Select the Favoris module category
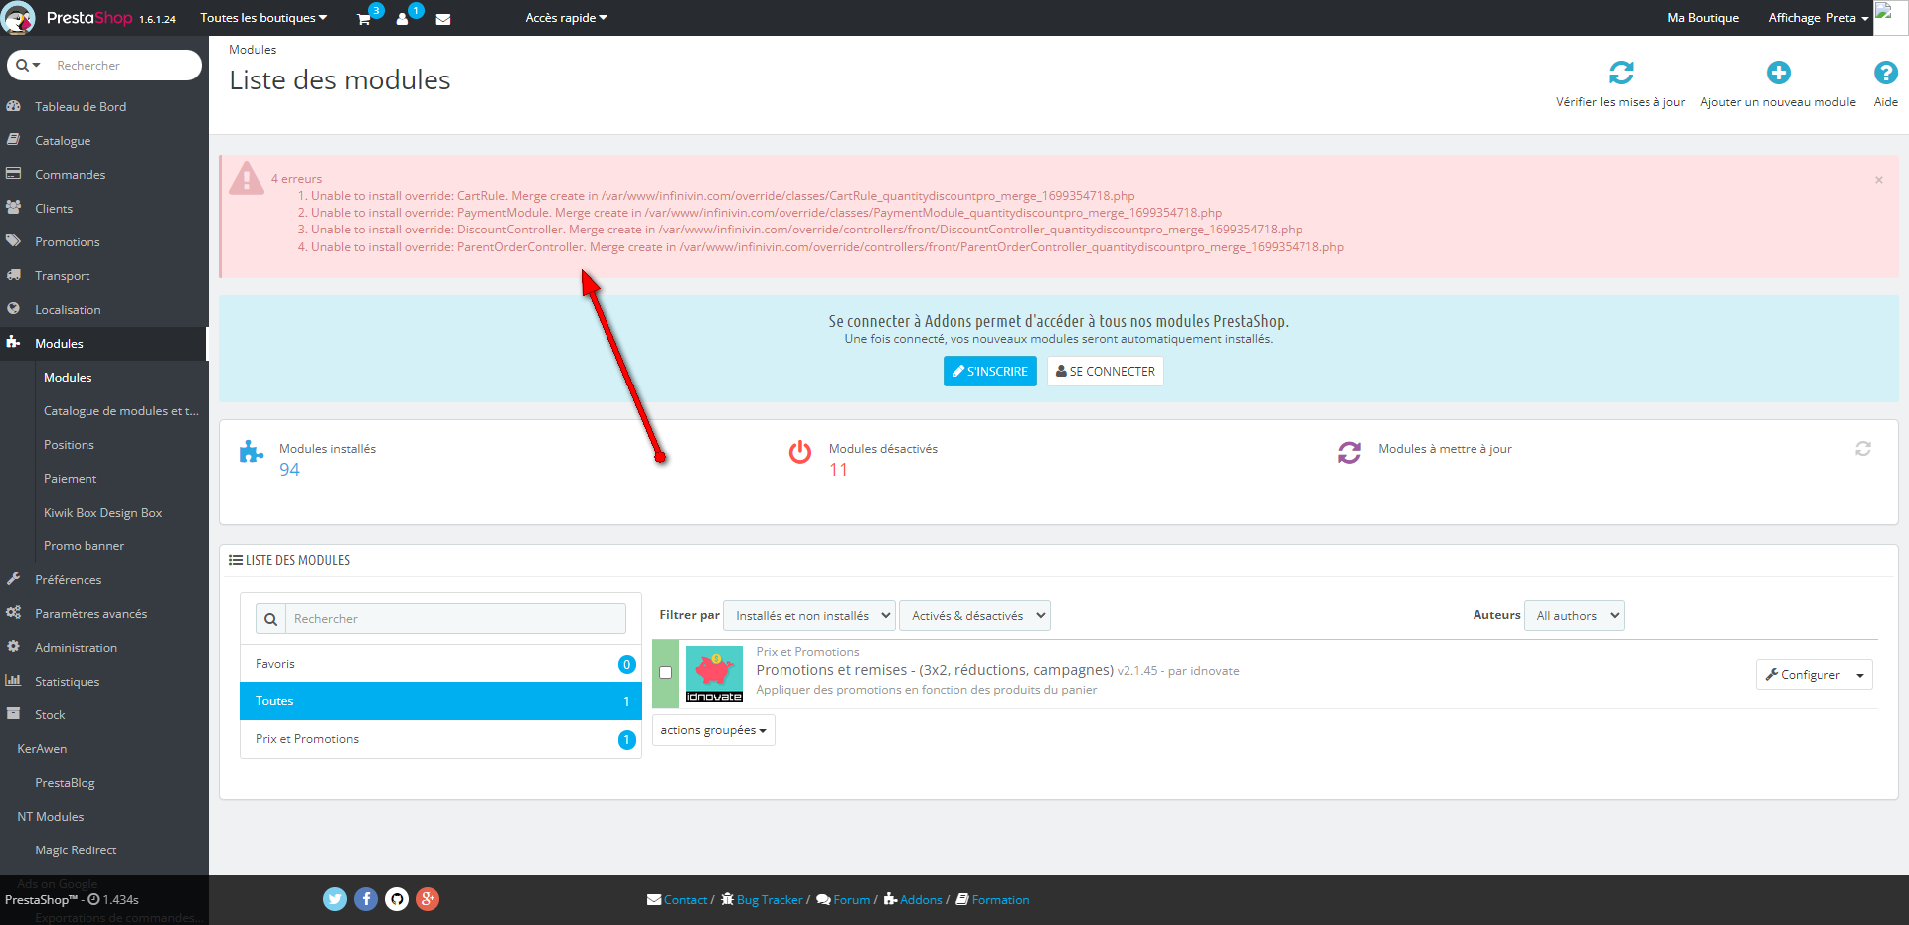The width and height of the screenshot is (1909, 925). tap(440, 664)
